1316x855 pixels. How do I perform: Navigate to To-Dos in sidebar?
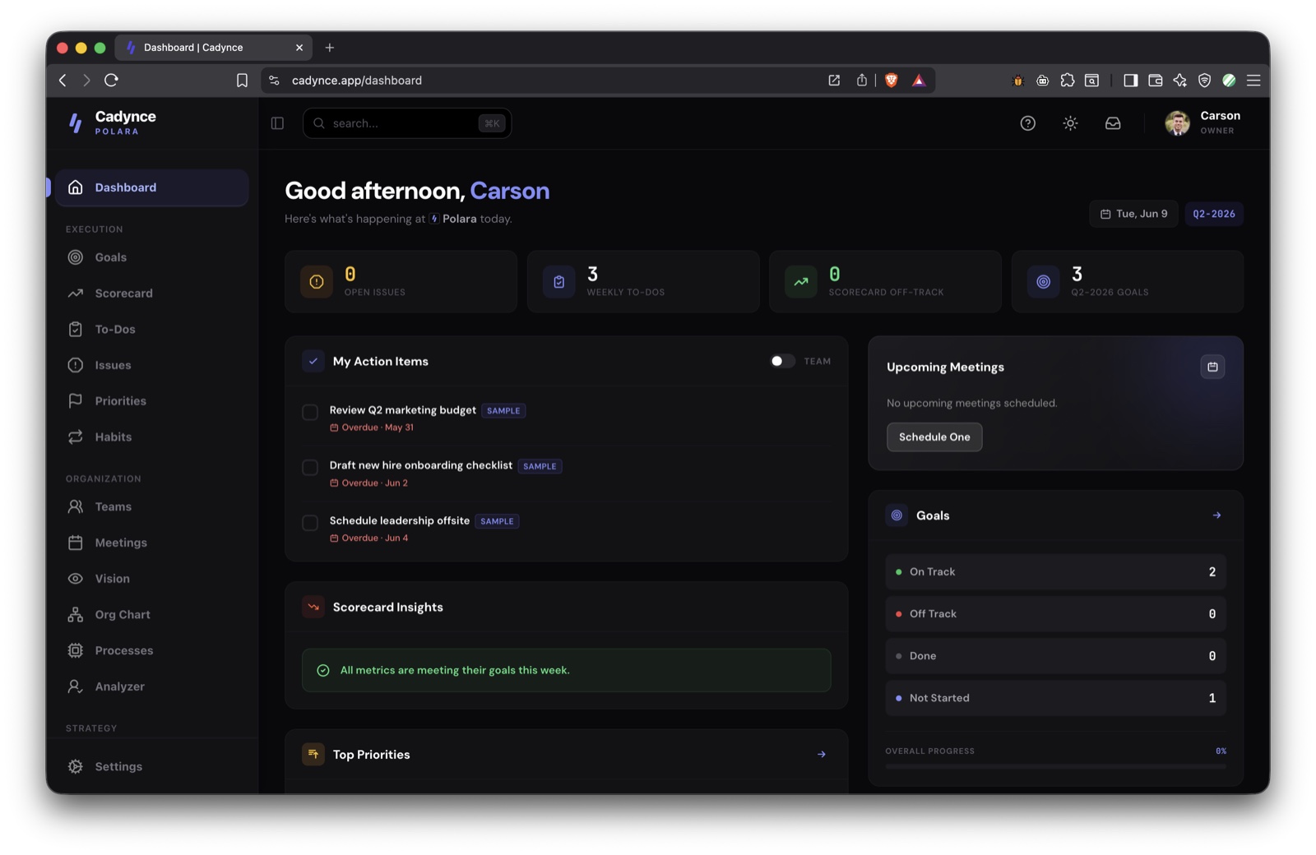click(151, 329)
